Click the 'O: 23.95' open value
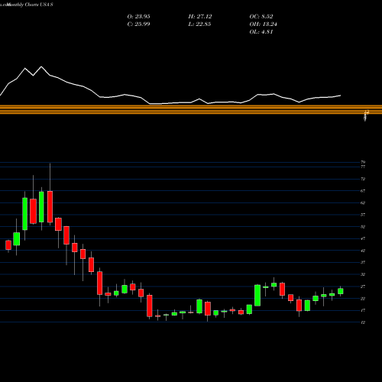Image resolution: width=382 pixels, height=382 pixels. [x=138, y=17]
